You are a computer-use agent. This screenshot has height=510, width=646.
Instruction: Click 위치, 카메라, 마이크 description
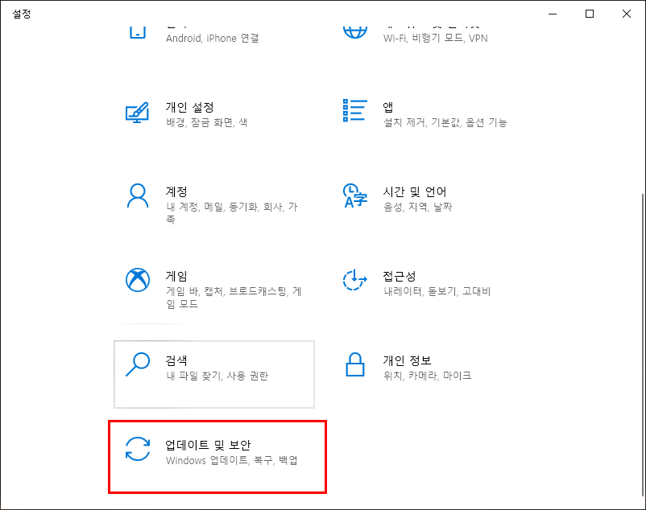427,376
